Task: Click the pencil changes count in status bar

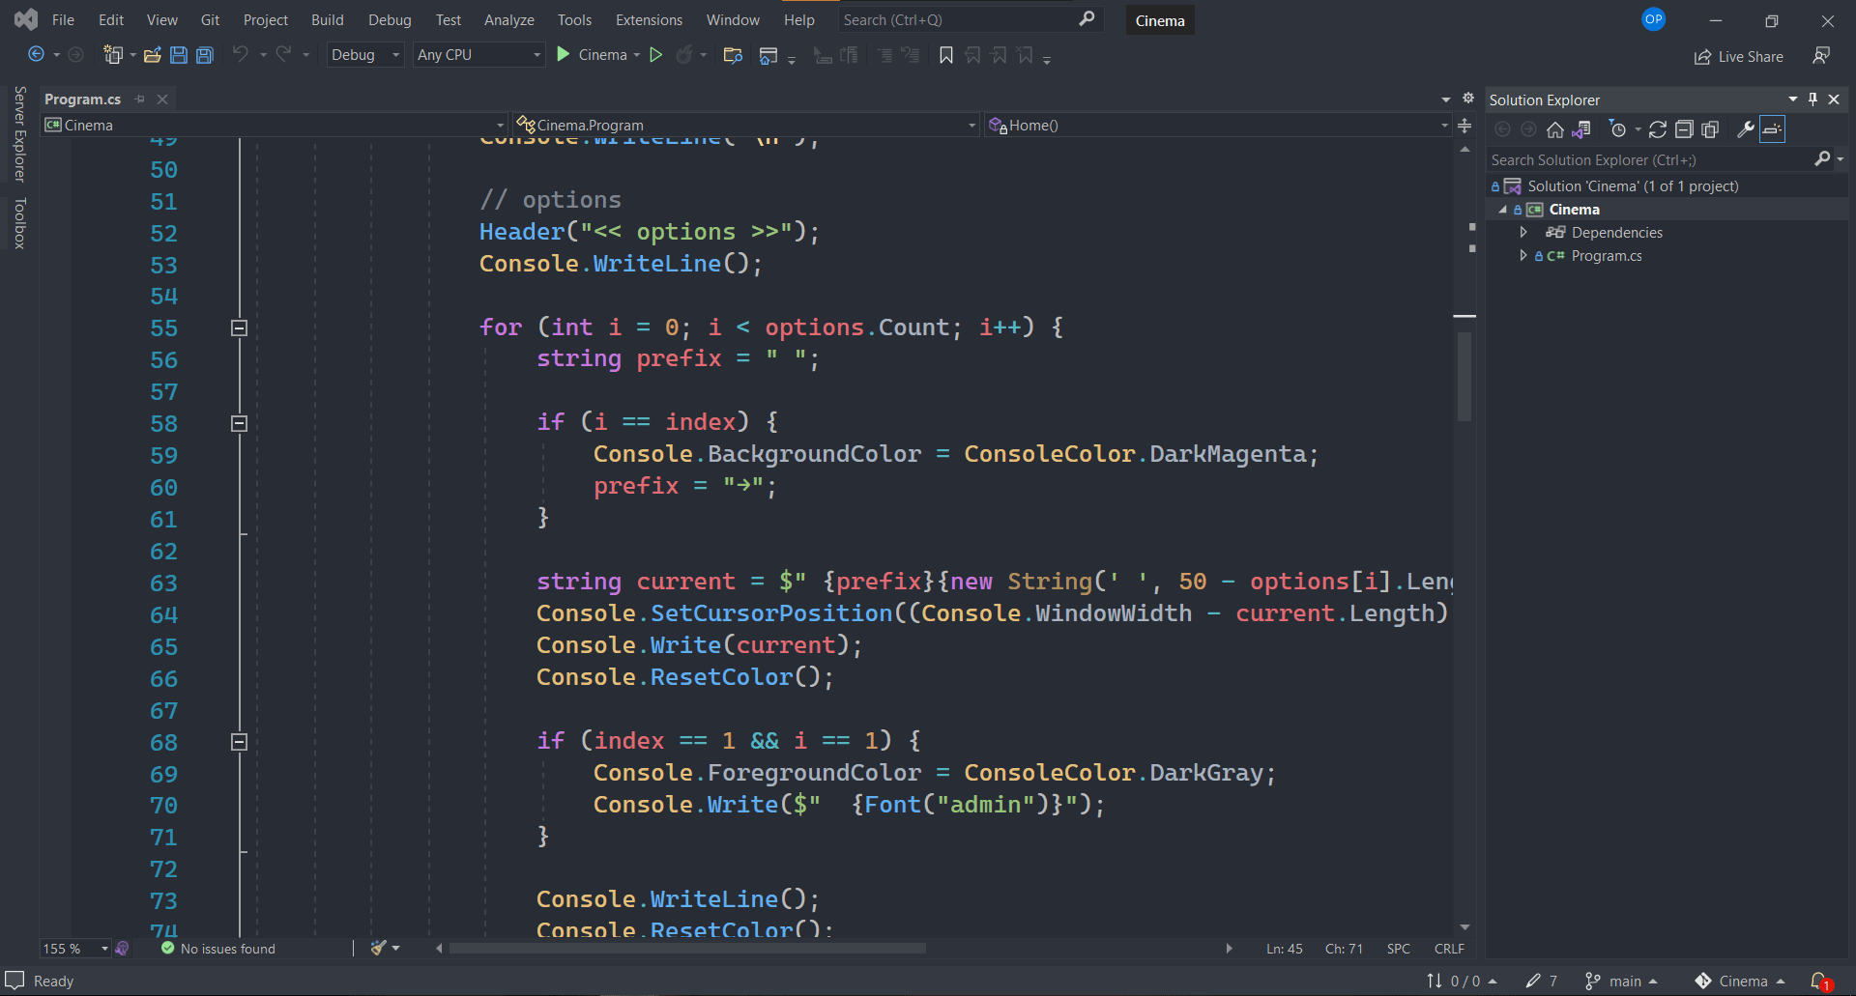Action: coord(1542,981)
